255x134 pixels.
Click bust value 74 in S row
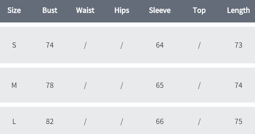(x=50, y=45)
